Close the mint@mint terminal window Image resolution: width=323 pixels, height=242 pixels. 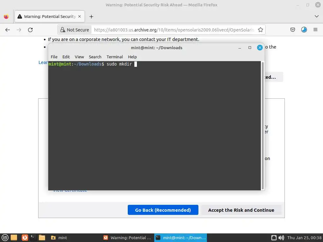tap(260, 48)
